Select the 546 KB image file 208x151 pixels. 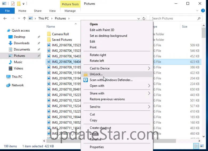point(64,51)
